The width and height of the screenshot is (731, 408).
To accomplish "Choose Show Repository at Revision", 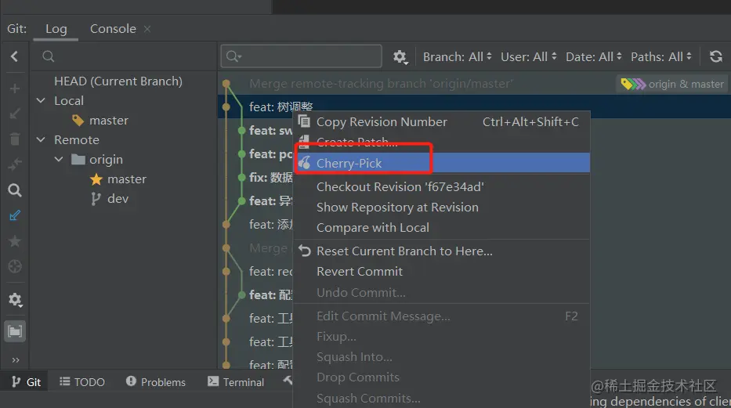I will click(x=441, y=207).
